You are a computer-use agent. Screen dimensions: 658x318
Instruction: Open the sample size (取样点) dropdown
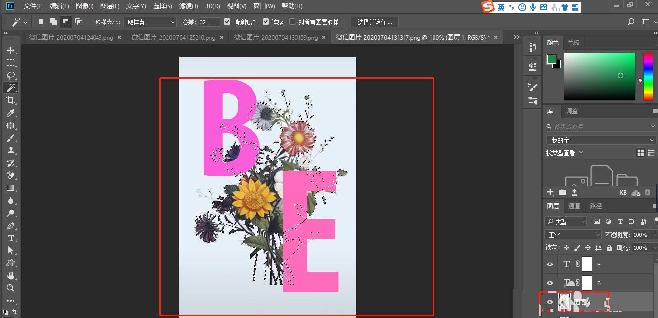tap(150, 21)
